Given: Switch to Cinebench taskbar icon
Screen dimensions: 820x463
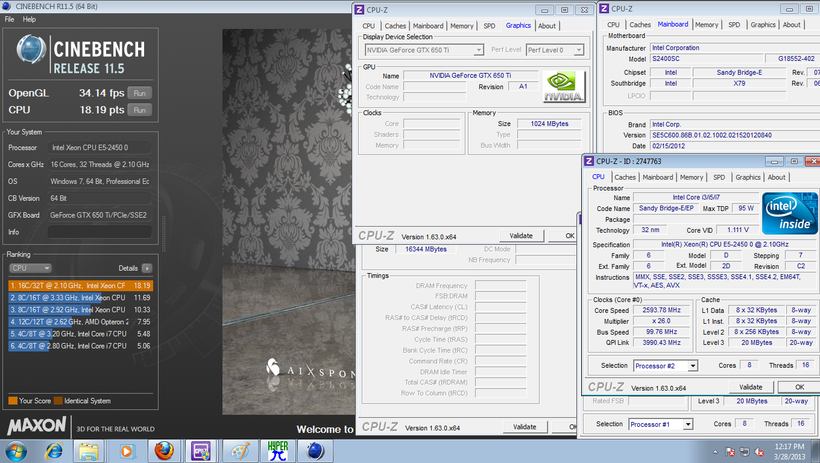Looking at the screenshot, I should (315, 450).
